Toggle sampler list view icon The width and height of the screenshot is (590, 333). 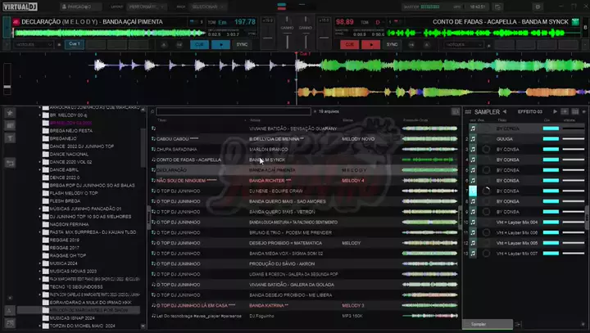point(565,111)
